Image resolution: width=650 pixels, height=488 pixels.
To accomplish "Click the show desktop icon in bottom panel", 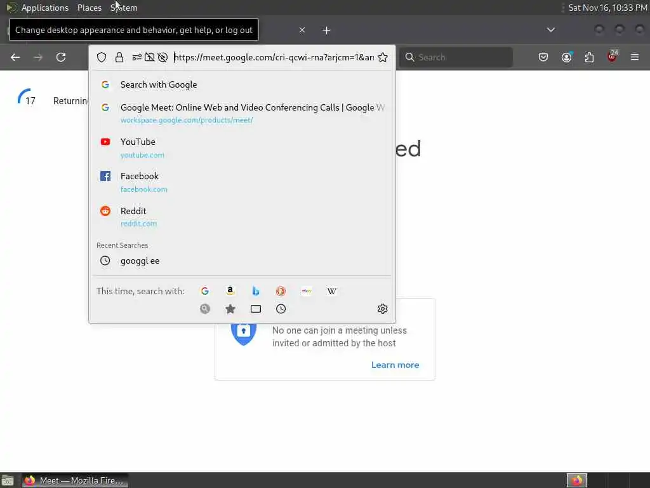I will (x=8, y=481).
